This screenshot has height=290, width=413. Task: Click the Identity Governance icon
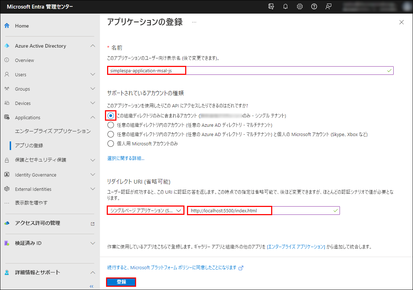(x=7, y=174)
